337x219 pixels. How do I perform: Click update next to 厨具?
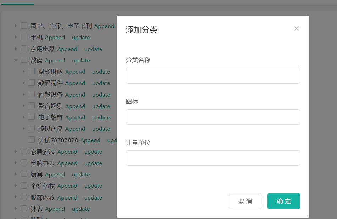point(81,175)
